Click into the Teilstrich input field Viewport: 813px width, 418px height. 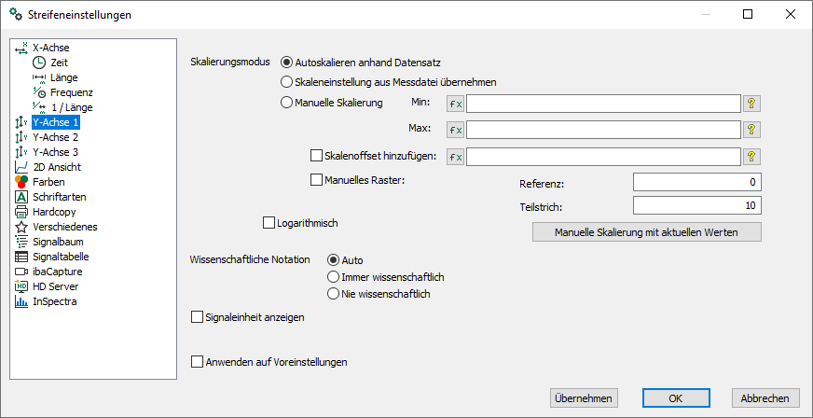coord(696,205)
